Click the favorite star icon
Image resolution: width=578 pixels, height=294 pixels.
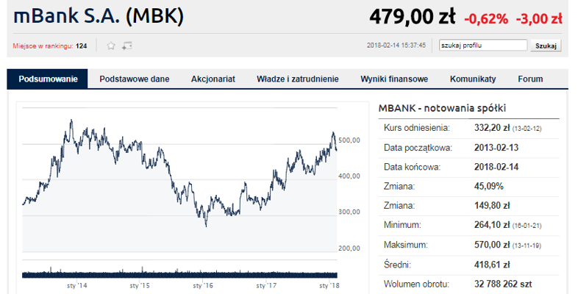pyautogui.click(x=111, y=46)
